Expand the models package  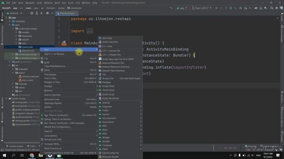point(16,32)
